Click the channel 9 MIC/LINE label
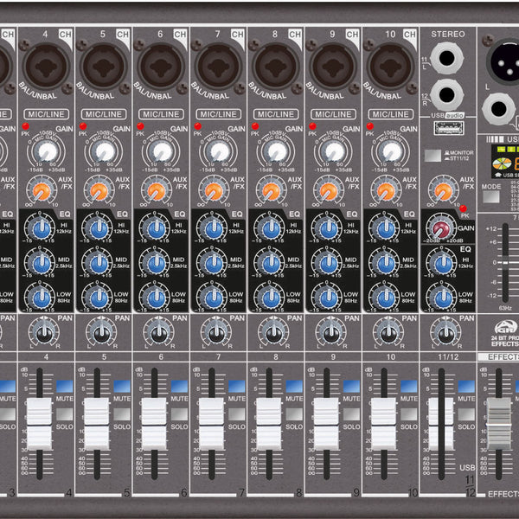Screen dimensions: 519x519 click(333, 114)
